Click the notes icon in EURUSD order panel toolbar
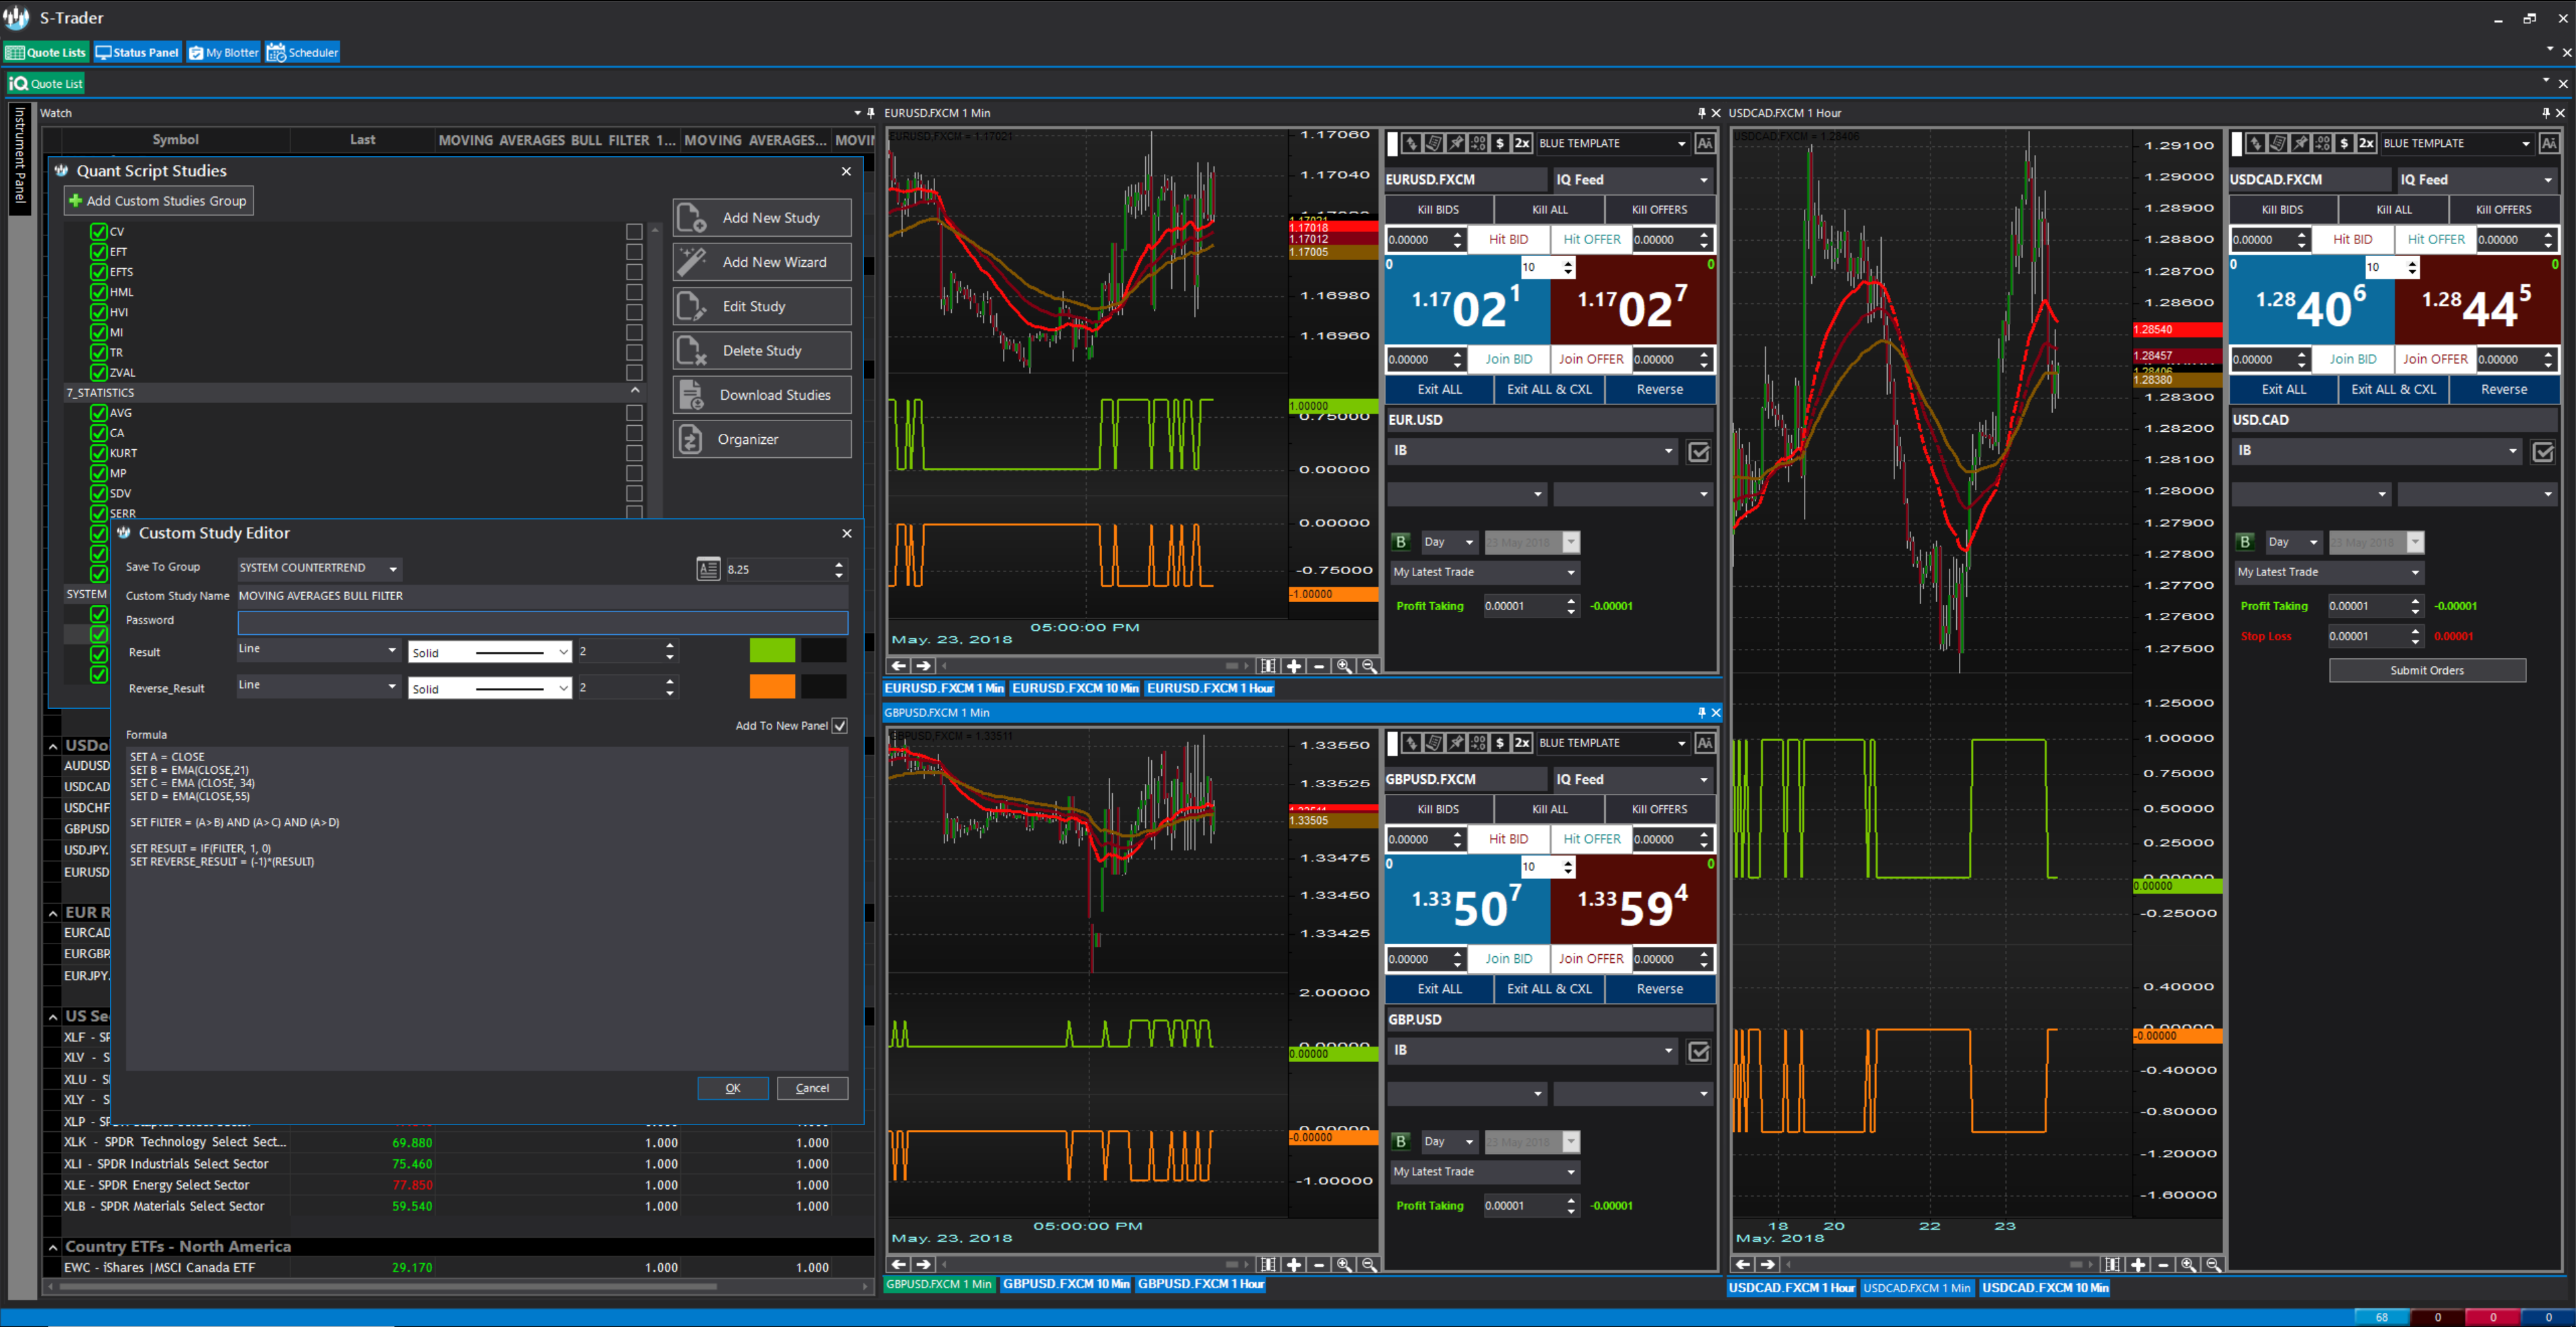Image resolution: width=2576 pixels, height=1327 pixels. (x=1433, y=143)
